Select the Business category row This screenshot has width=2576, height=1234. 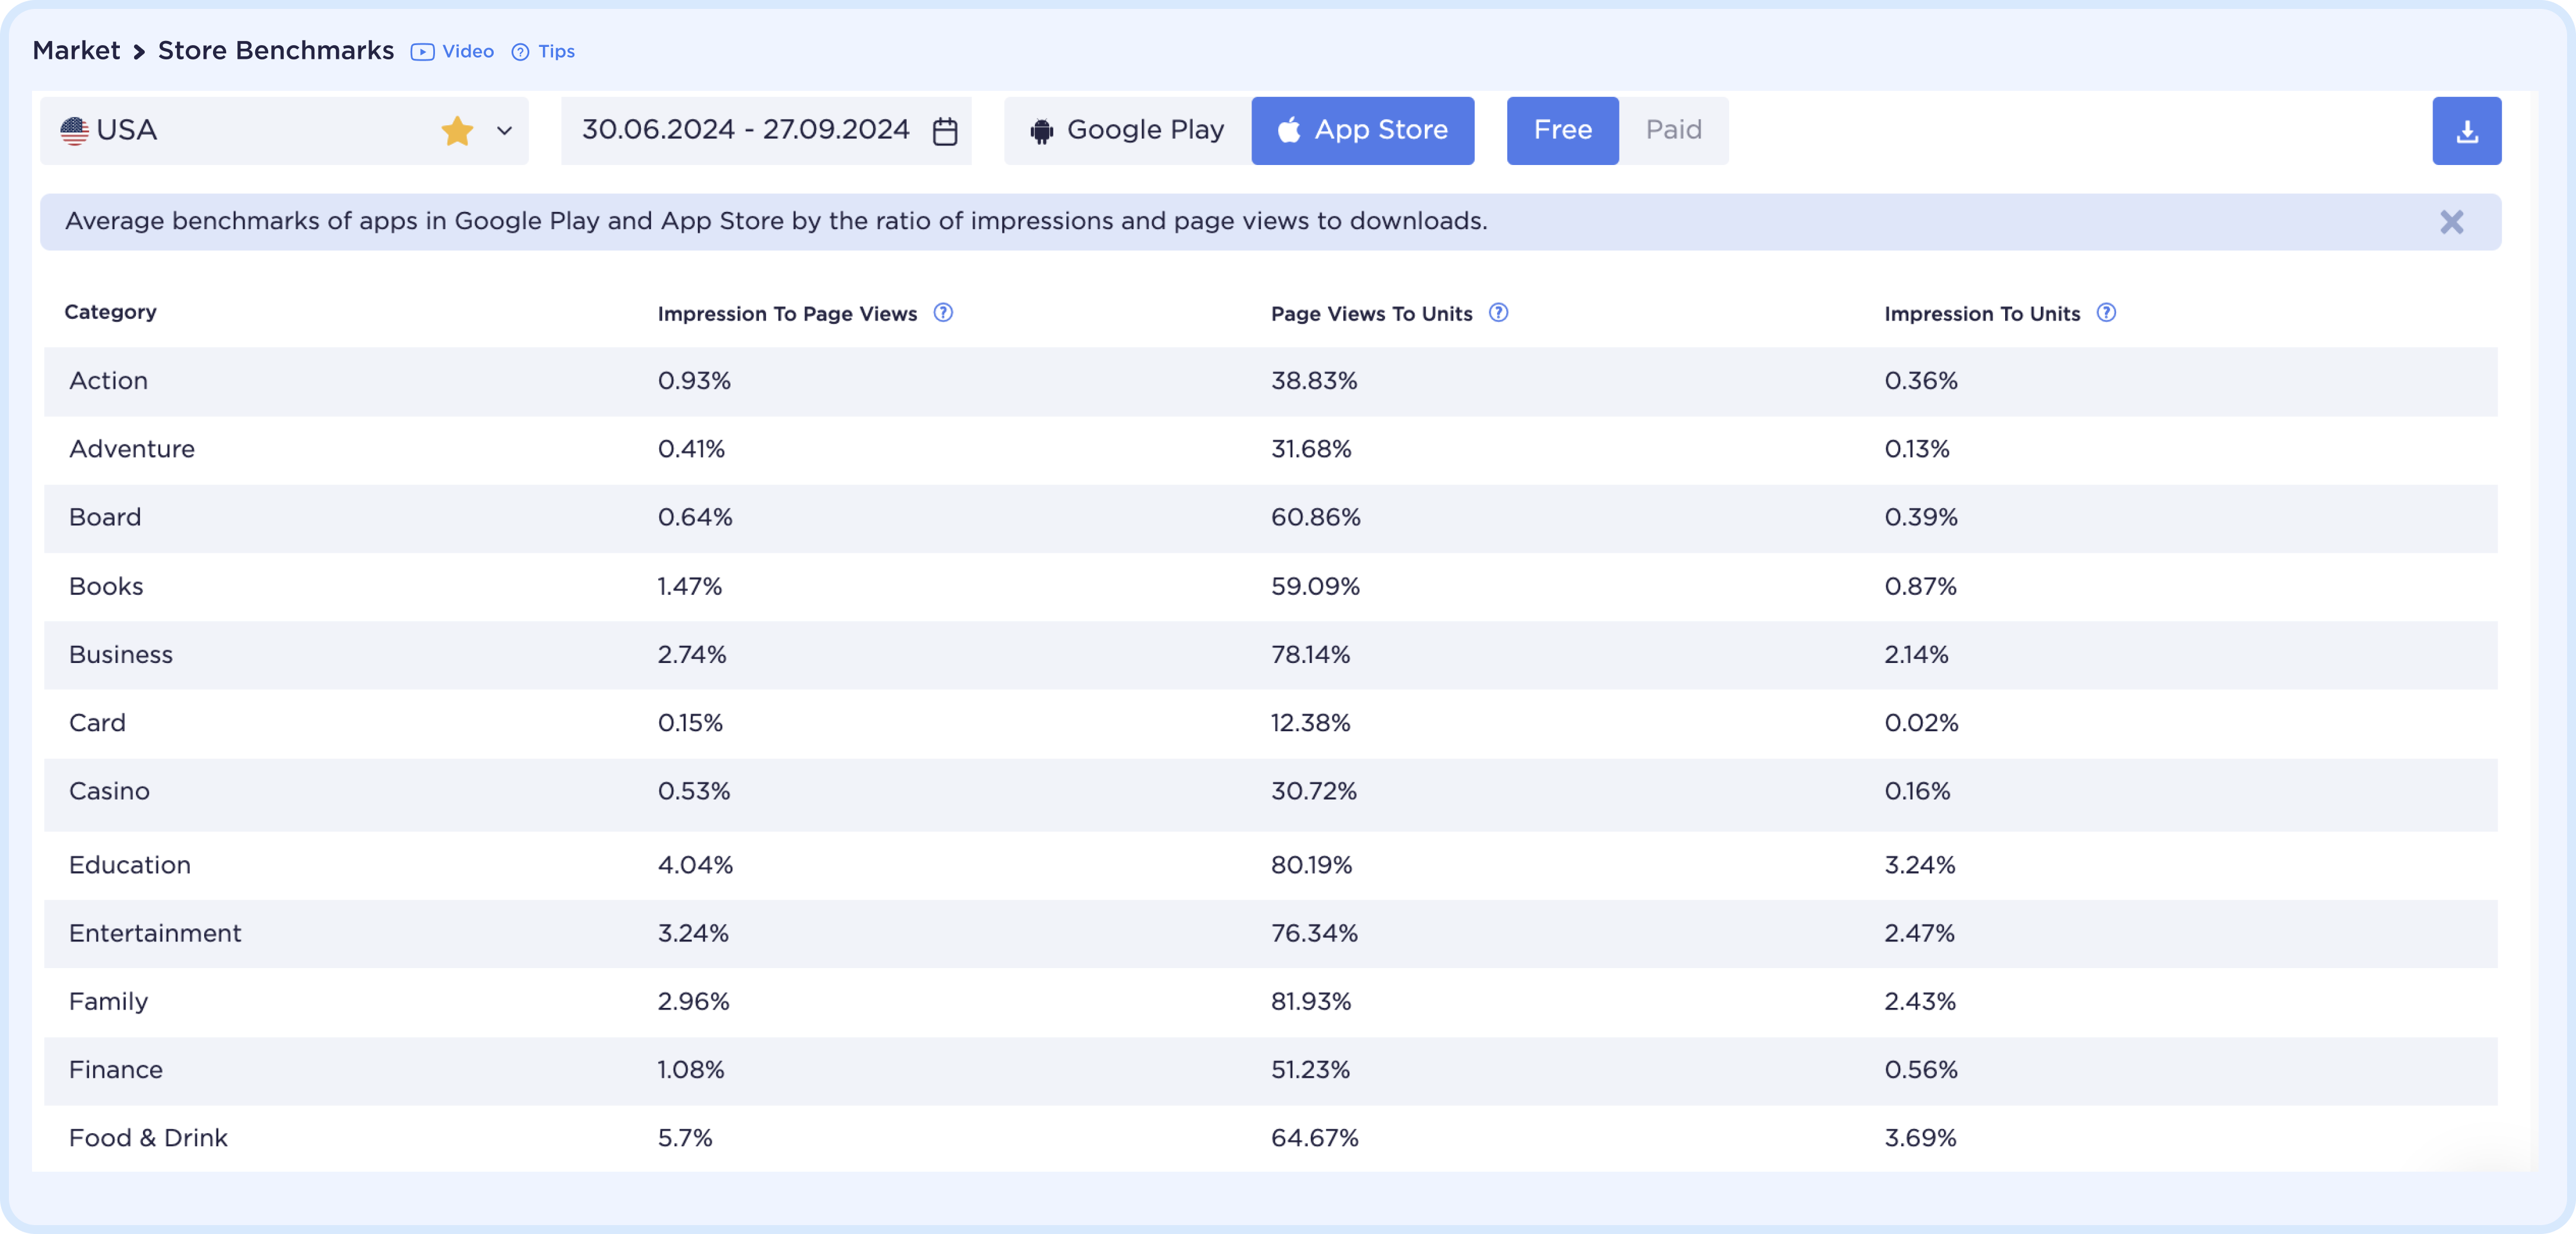[x=1270, y=655]
